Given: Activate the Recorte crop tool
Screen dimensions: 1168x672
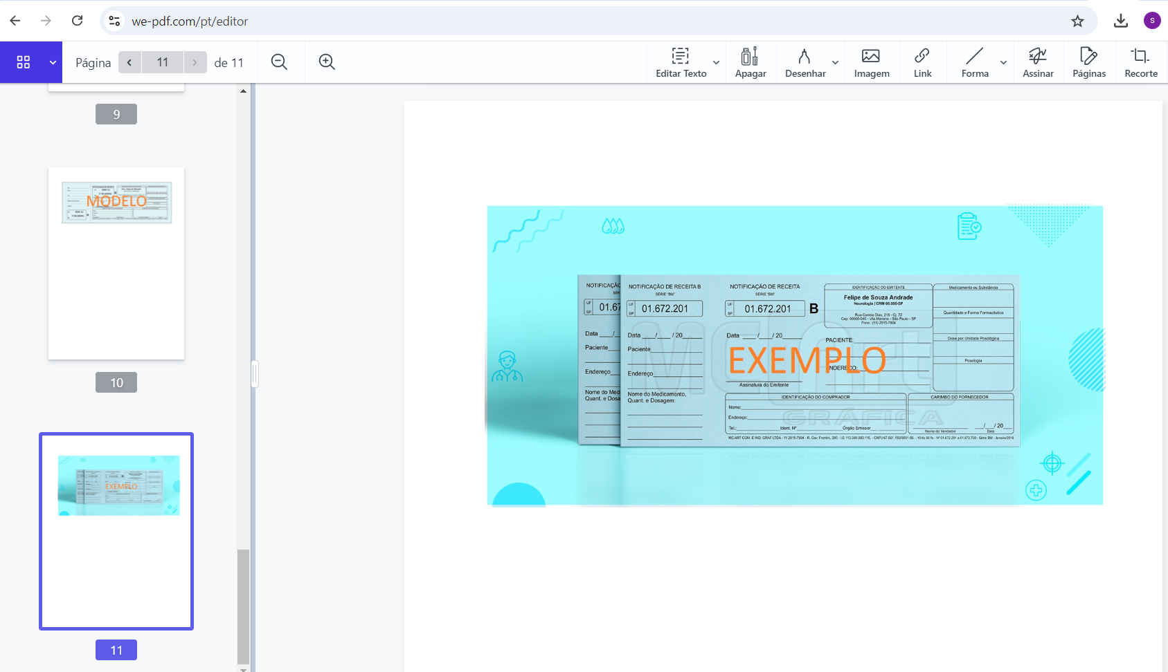Looking at the screenshot, I should 1140,62.
